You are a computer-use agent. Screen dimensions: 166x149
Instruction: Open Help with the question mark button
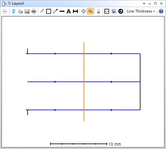(x=161, y=11)
